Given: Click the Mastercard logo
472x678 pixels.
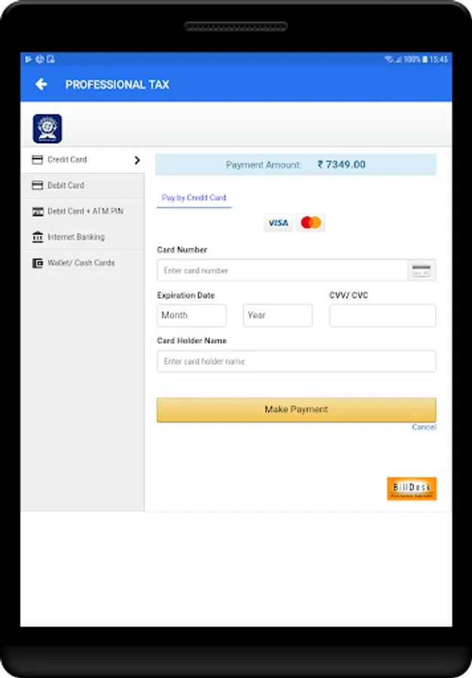Looking at the screenshot, I should [x=311, y=223].
